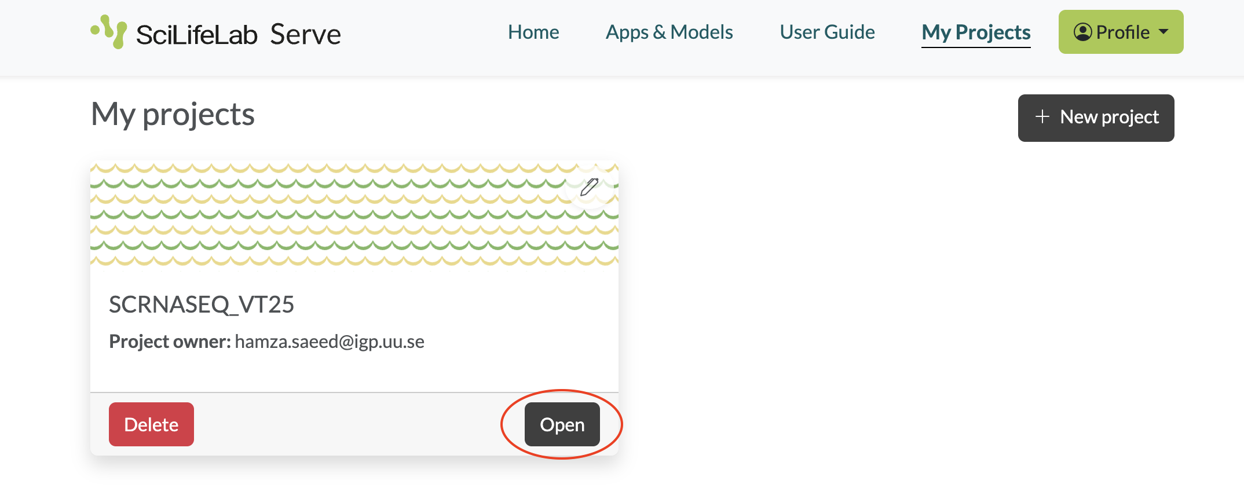Open the Apps & Models page
Screen dimensions: 1244x499
669,32
